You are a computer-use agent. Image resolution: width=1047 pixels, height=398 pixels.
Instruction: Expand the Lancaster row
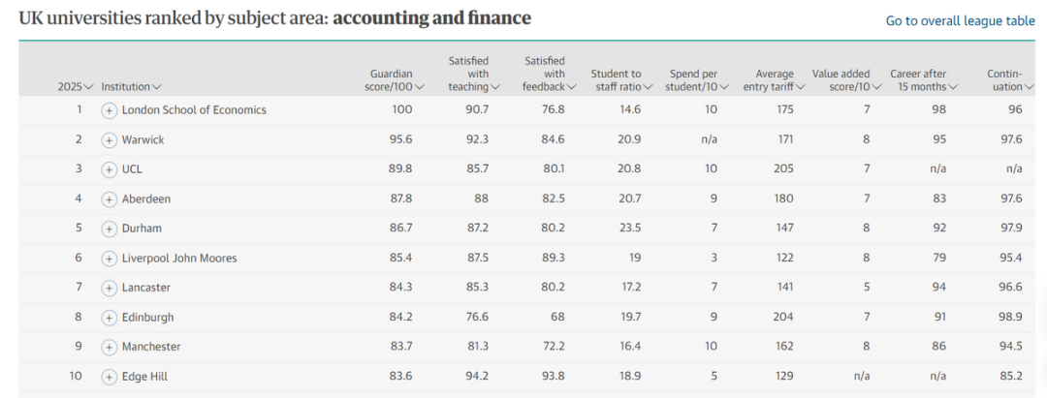110,288
